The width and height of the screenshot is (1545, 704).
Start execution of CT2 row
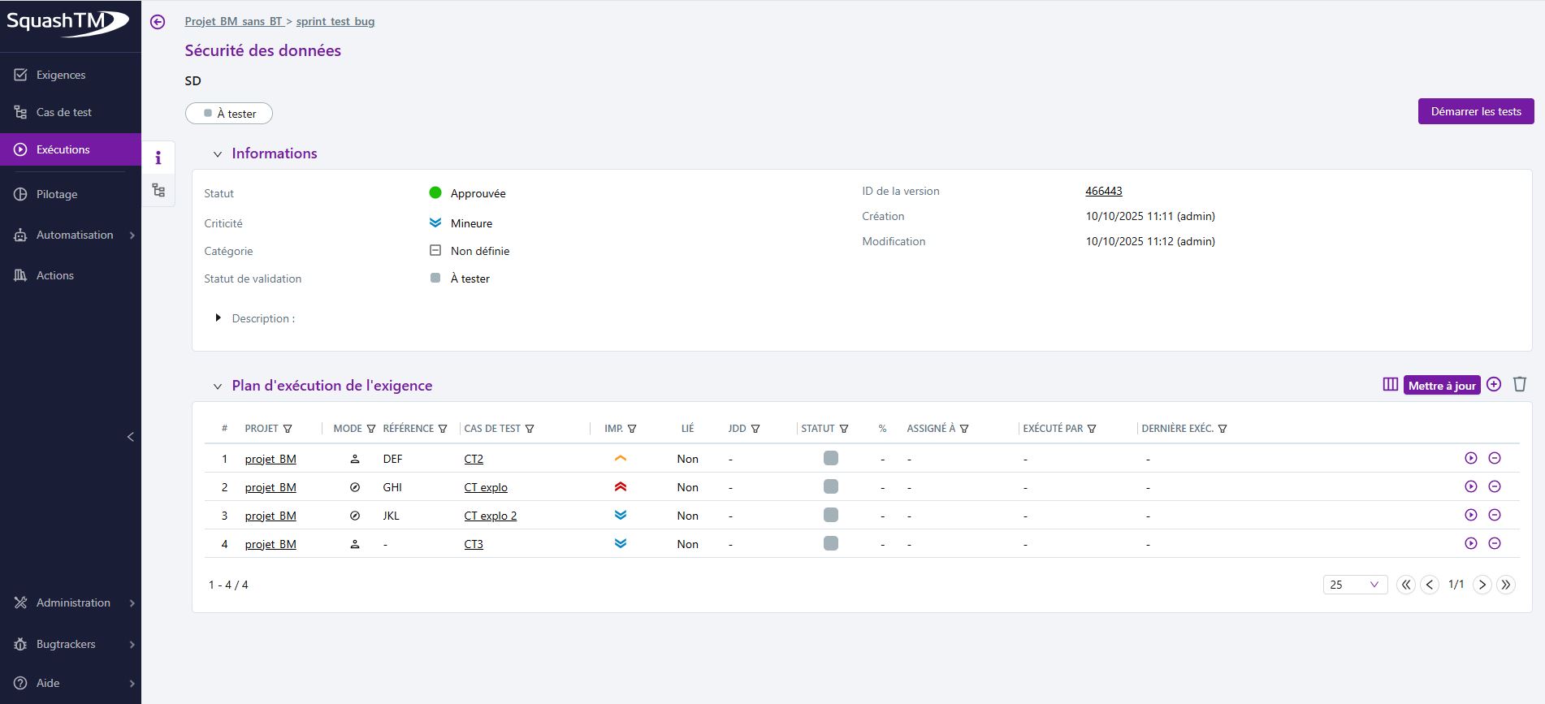click(x=1470, y=459)
